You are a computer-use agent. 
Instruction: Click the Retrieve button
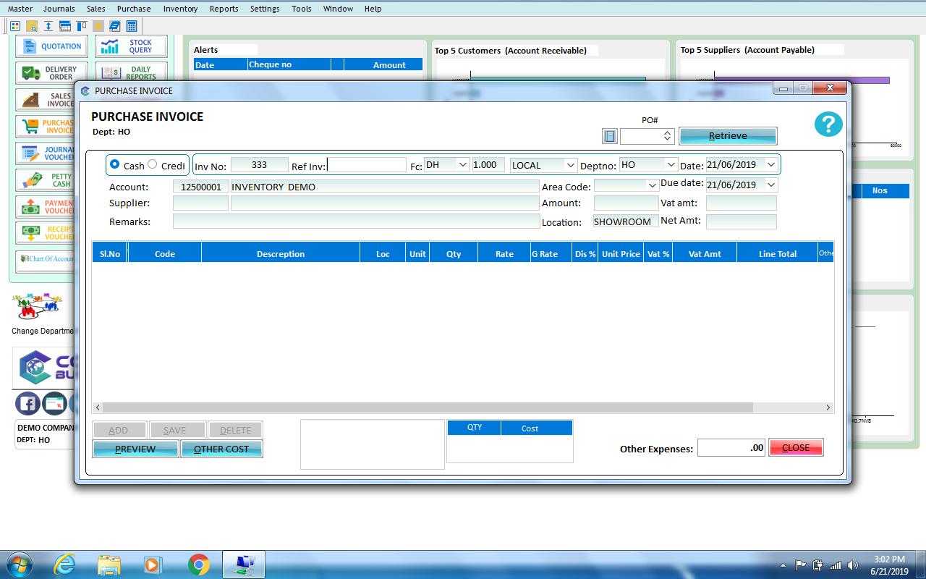[727, 135]
